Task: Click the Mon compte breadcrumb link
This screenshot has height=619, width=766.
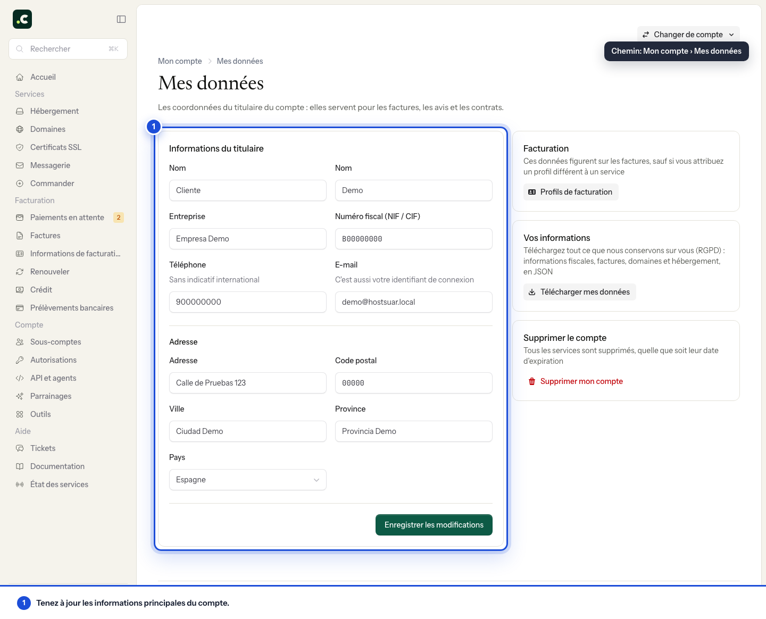Action: [180, 61]
